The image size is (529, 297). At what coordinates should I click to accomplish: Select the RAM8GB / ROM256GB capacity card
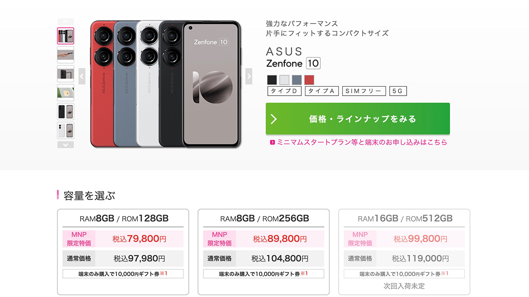(x=264, y=252)
